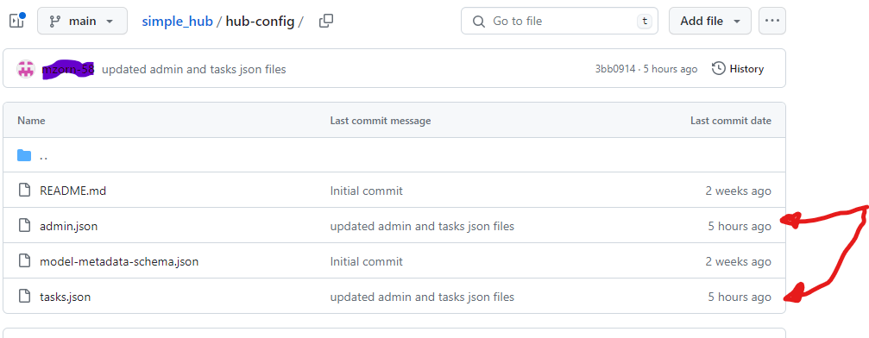Open the Add file dropdown

click(710, 21)
